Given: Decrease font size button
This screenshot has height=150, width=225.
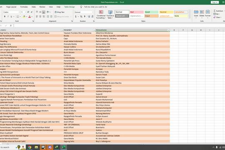Looking at the screenshot, I should point(32,12).
